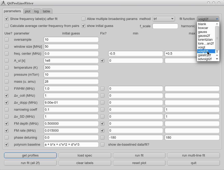Click the run multi-line fit button
Viewport: 224px width, 170px height.
[x=193, y=155]
